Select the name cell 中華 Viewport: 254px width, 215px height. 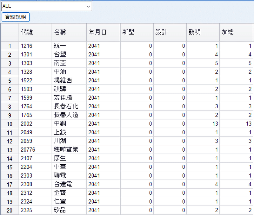[x=69, y=167]
